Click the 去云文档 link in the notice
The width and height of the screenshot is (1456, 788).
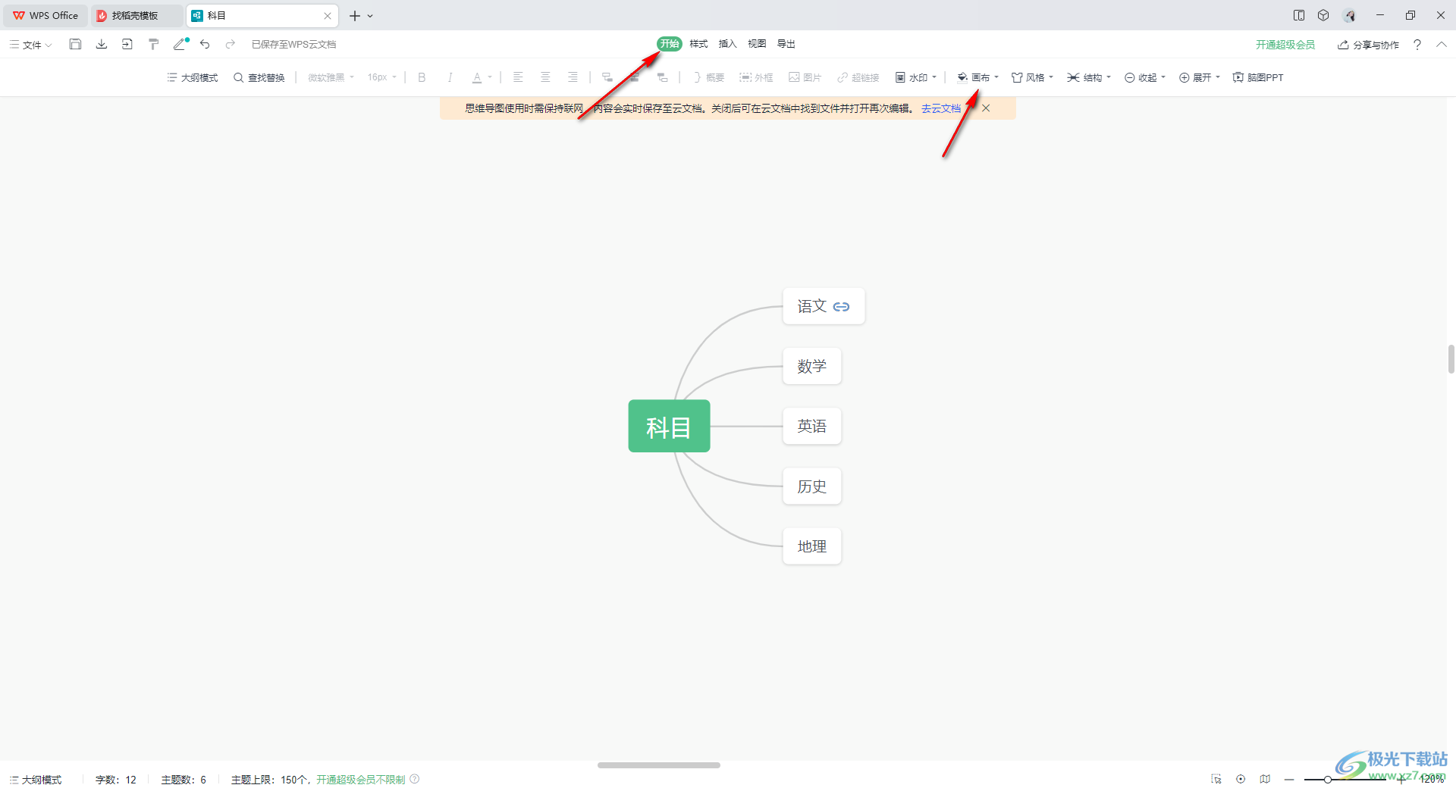(941, 108)
